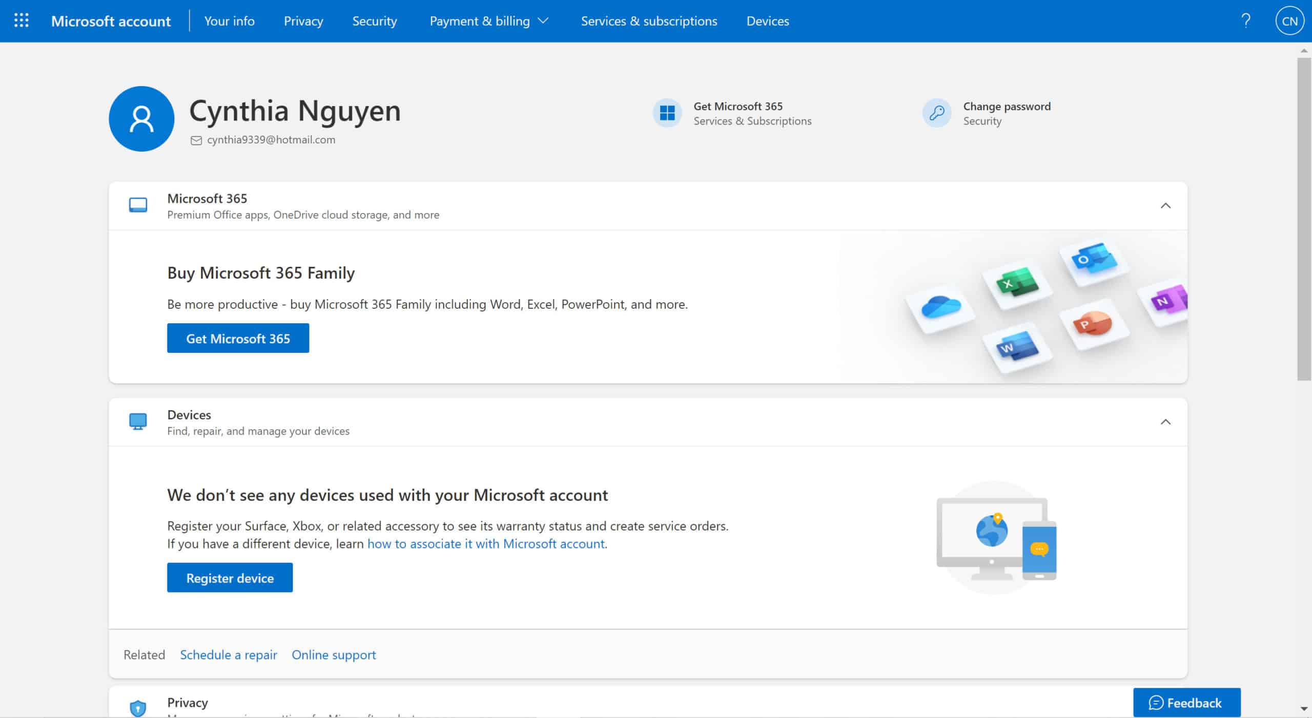The image size is (1312, 718).
Task: Click the Cynthia Nguyen name heading
Action: 295,111
